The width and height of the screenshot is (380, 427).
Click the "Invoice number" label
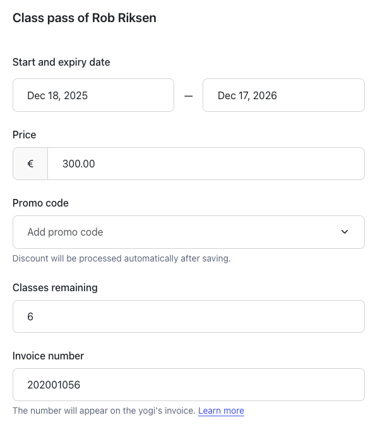tap(48, 356)
